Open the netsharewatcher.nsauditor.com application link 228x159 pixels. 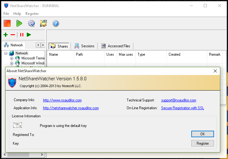point(71,108)
